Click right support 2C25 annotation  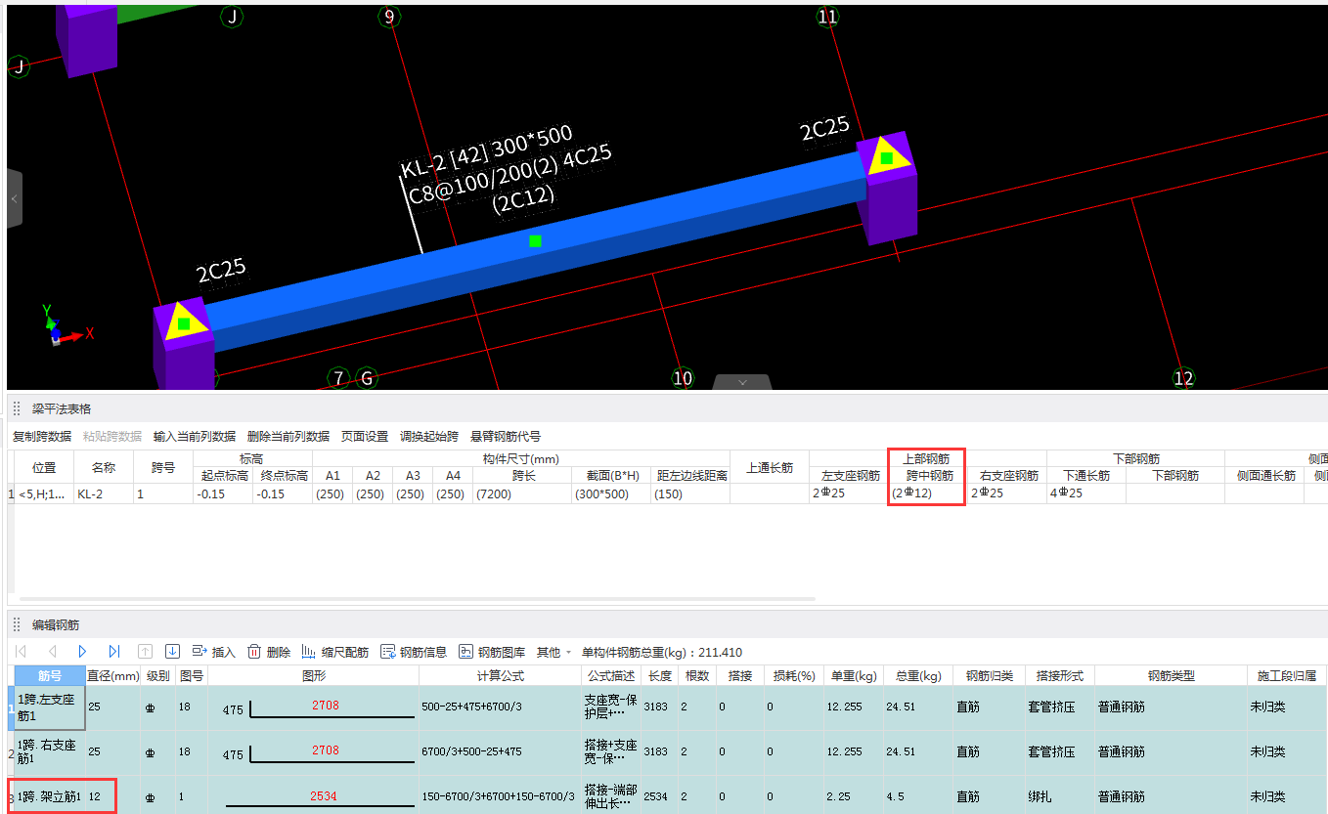tap(824, 130)
